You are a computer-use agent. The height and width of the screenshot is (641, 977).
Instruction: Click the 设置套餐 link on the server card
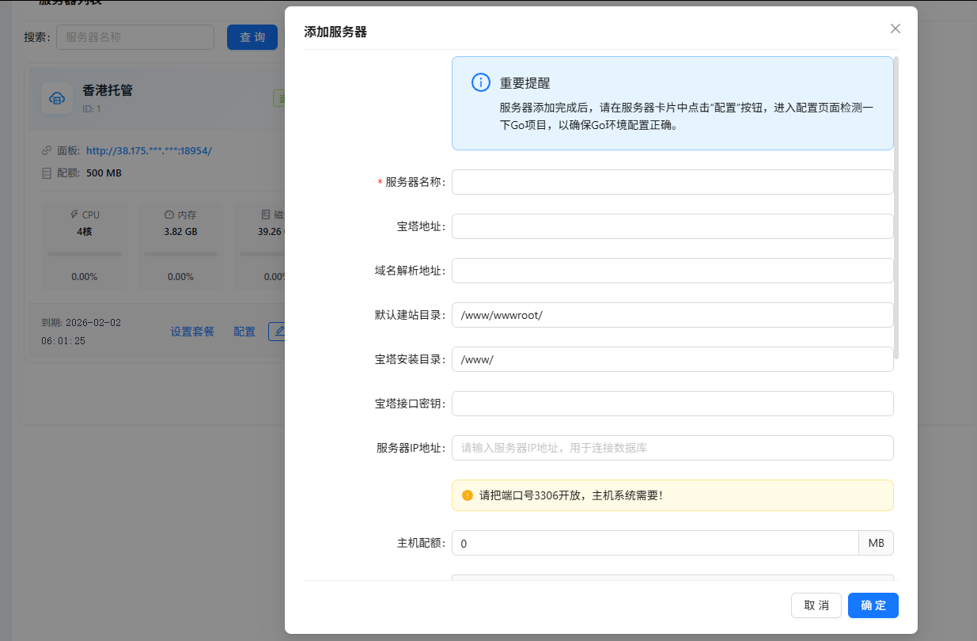pyautogui.click(x=191, y=331)
